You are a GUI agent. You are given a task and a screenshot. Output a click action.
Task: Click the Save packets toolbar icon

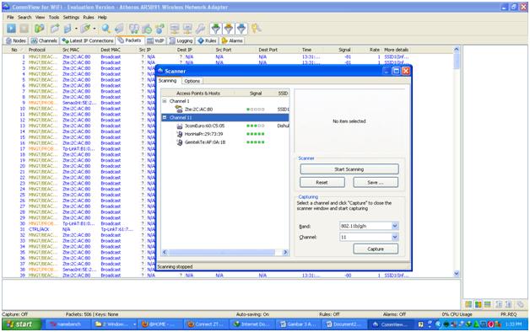click(68, 29)
